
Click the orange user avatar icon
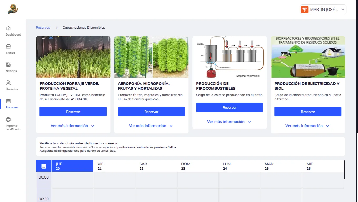[x=305, y=9]
